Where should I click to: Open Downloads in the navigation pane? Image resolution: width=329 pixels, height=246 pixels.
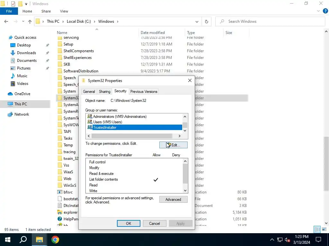[26, 53]
